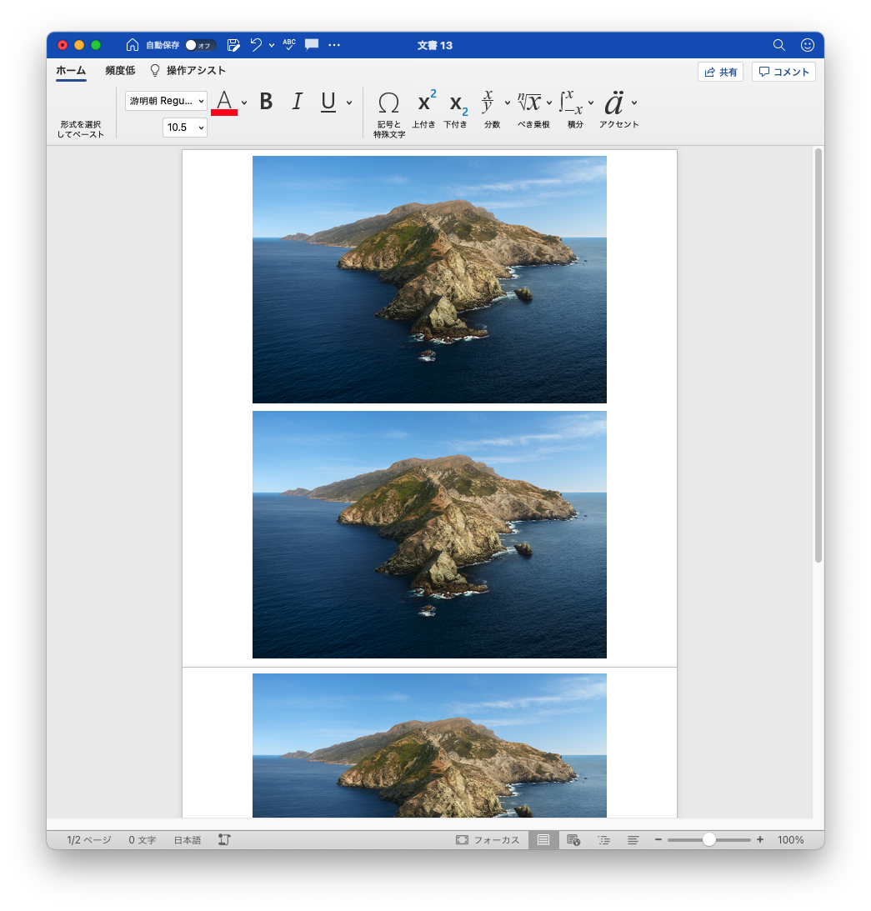Open the Home icon in title bar
871x911 pixels.
[x=133, y=45]
